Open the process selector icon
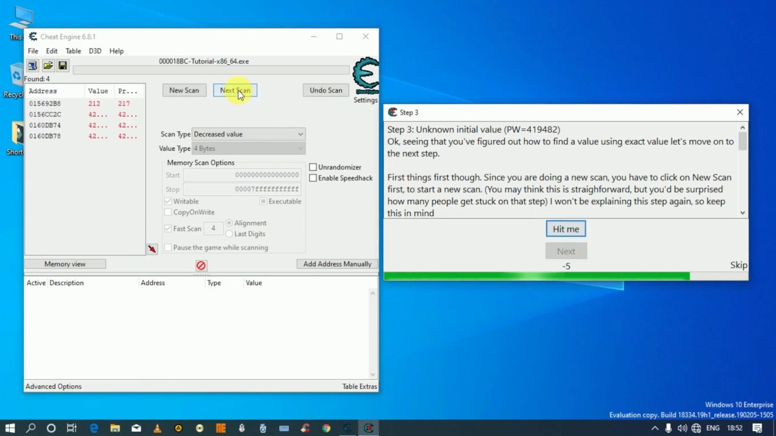This screenshot has width=776, height=436. tap(33, 65)
